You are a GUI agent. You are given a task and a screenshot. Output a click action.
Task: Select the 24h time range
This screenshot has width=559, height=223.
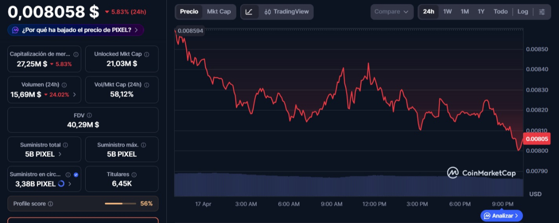pos(428,12)
